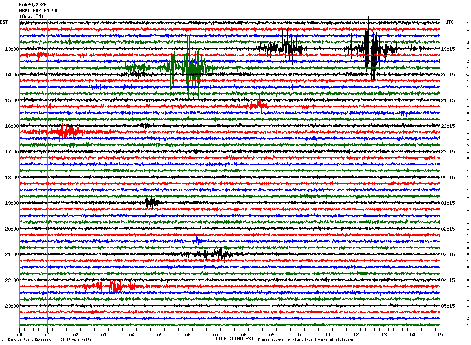This screenshot has width=471, height=345.
Task: Click the 19:15 UTC time label
Action: (448, 49)
